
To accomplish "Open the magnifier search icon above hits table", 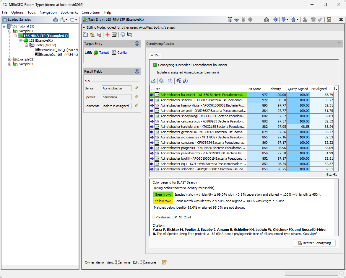I will coord(162,81).
